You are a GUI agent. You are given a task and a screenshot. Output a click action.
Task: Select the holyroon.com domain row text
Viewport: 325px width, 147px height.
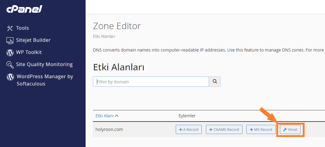[x=109, y=129]
